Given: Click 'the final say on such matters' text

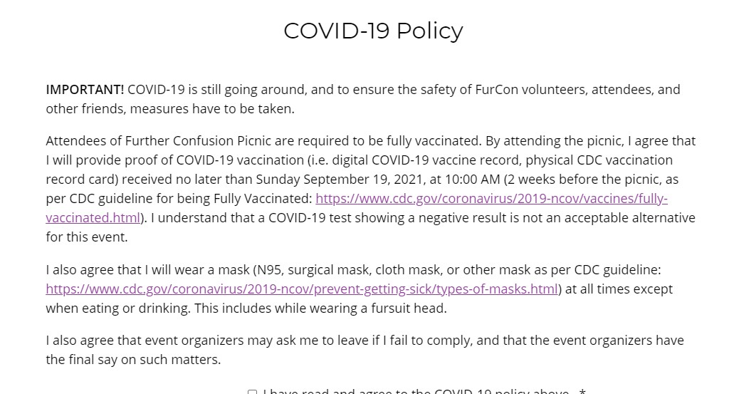Looking at the screenshot, I should tap(133, 360).
